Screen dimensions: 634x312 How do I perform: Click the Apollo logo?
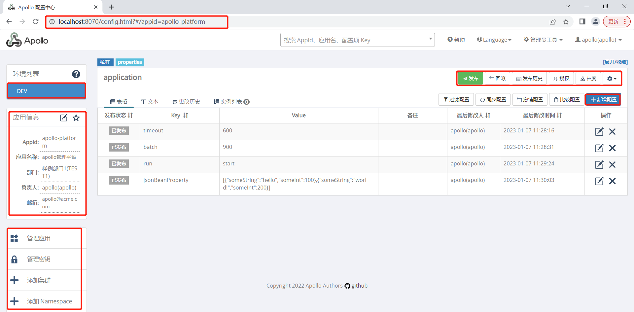27,40
